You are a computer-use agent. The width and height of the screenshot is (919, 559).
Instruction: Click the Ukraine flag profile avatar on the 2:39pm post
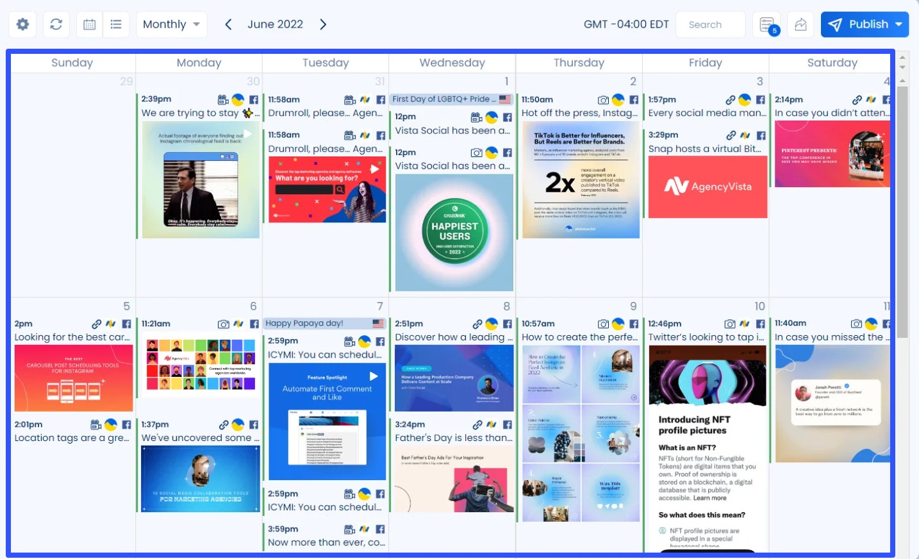238,99
